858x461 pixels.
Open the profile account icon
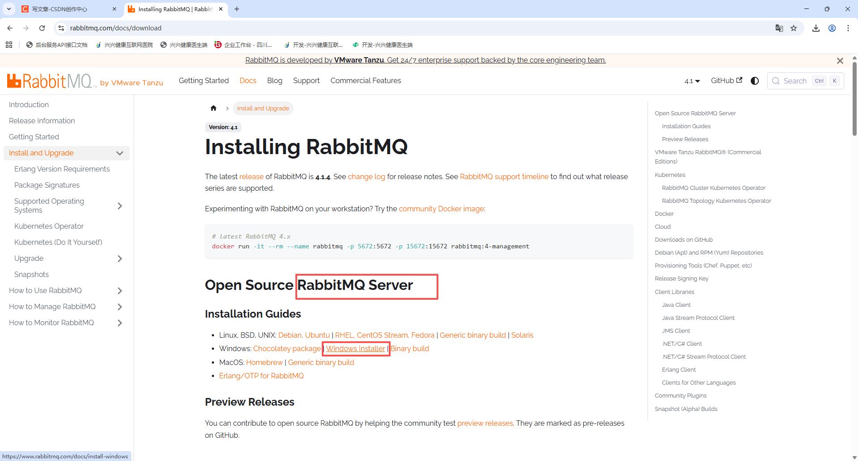point(832,28)
